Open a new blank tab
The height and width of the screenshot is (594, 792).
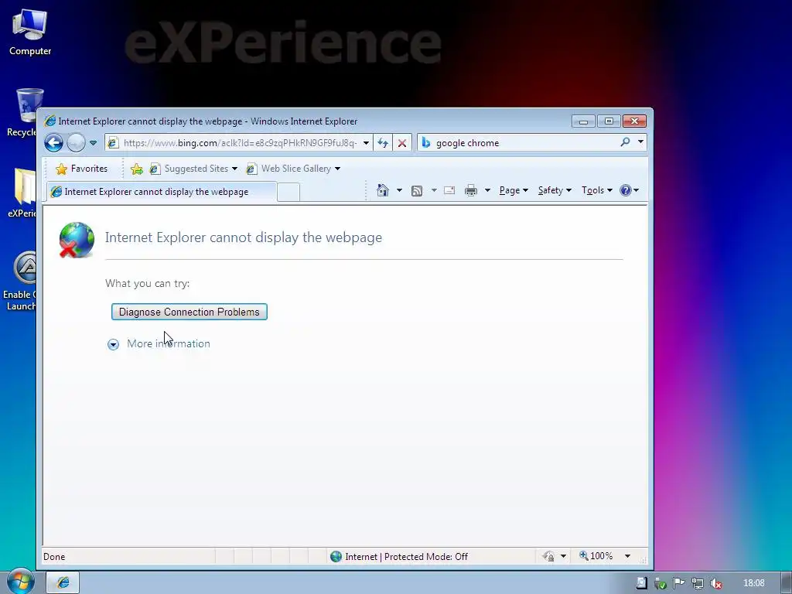[x=288, y=193]
